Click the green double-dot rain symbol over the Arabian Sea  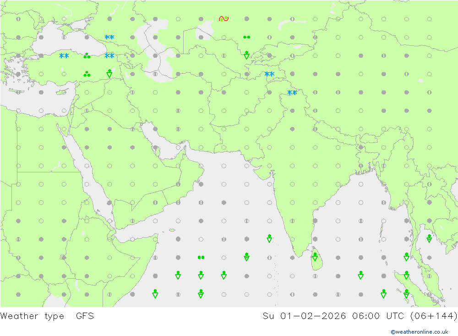[x=201, y=257]
